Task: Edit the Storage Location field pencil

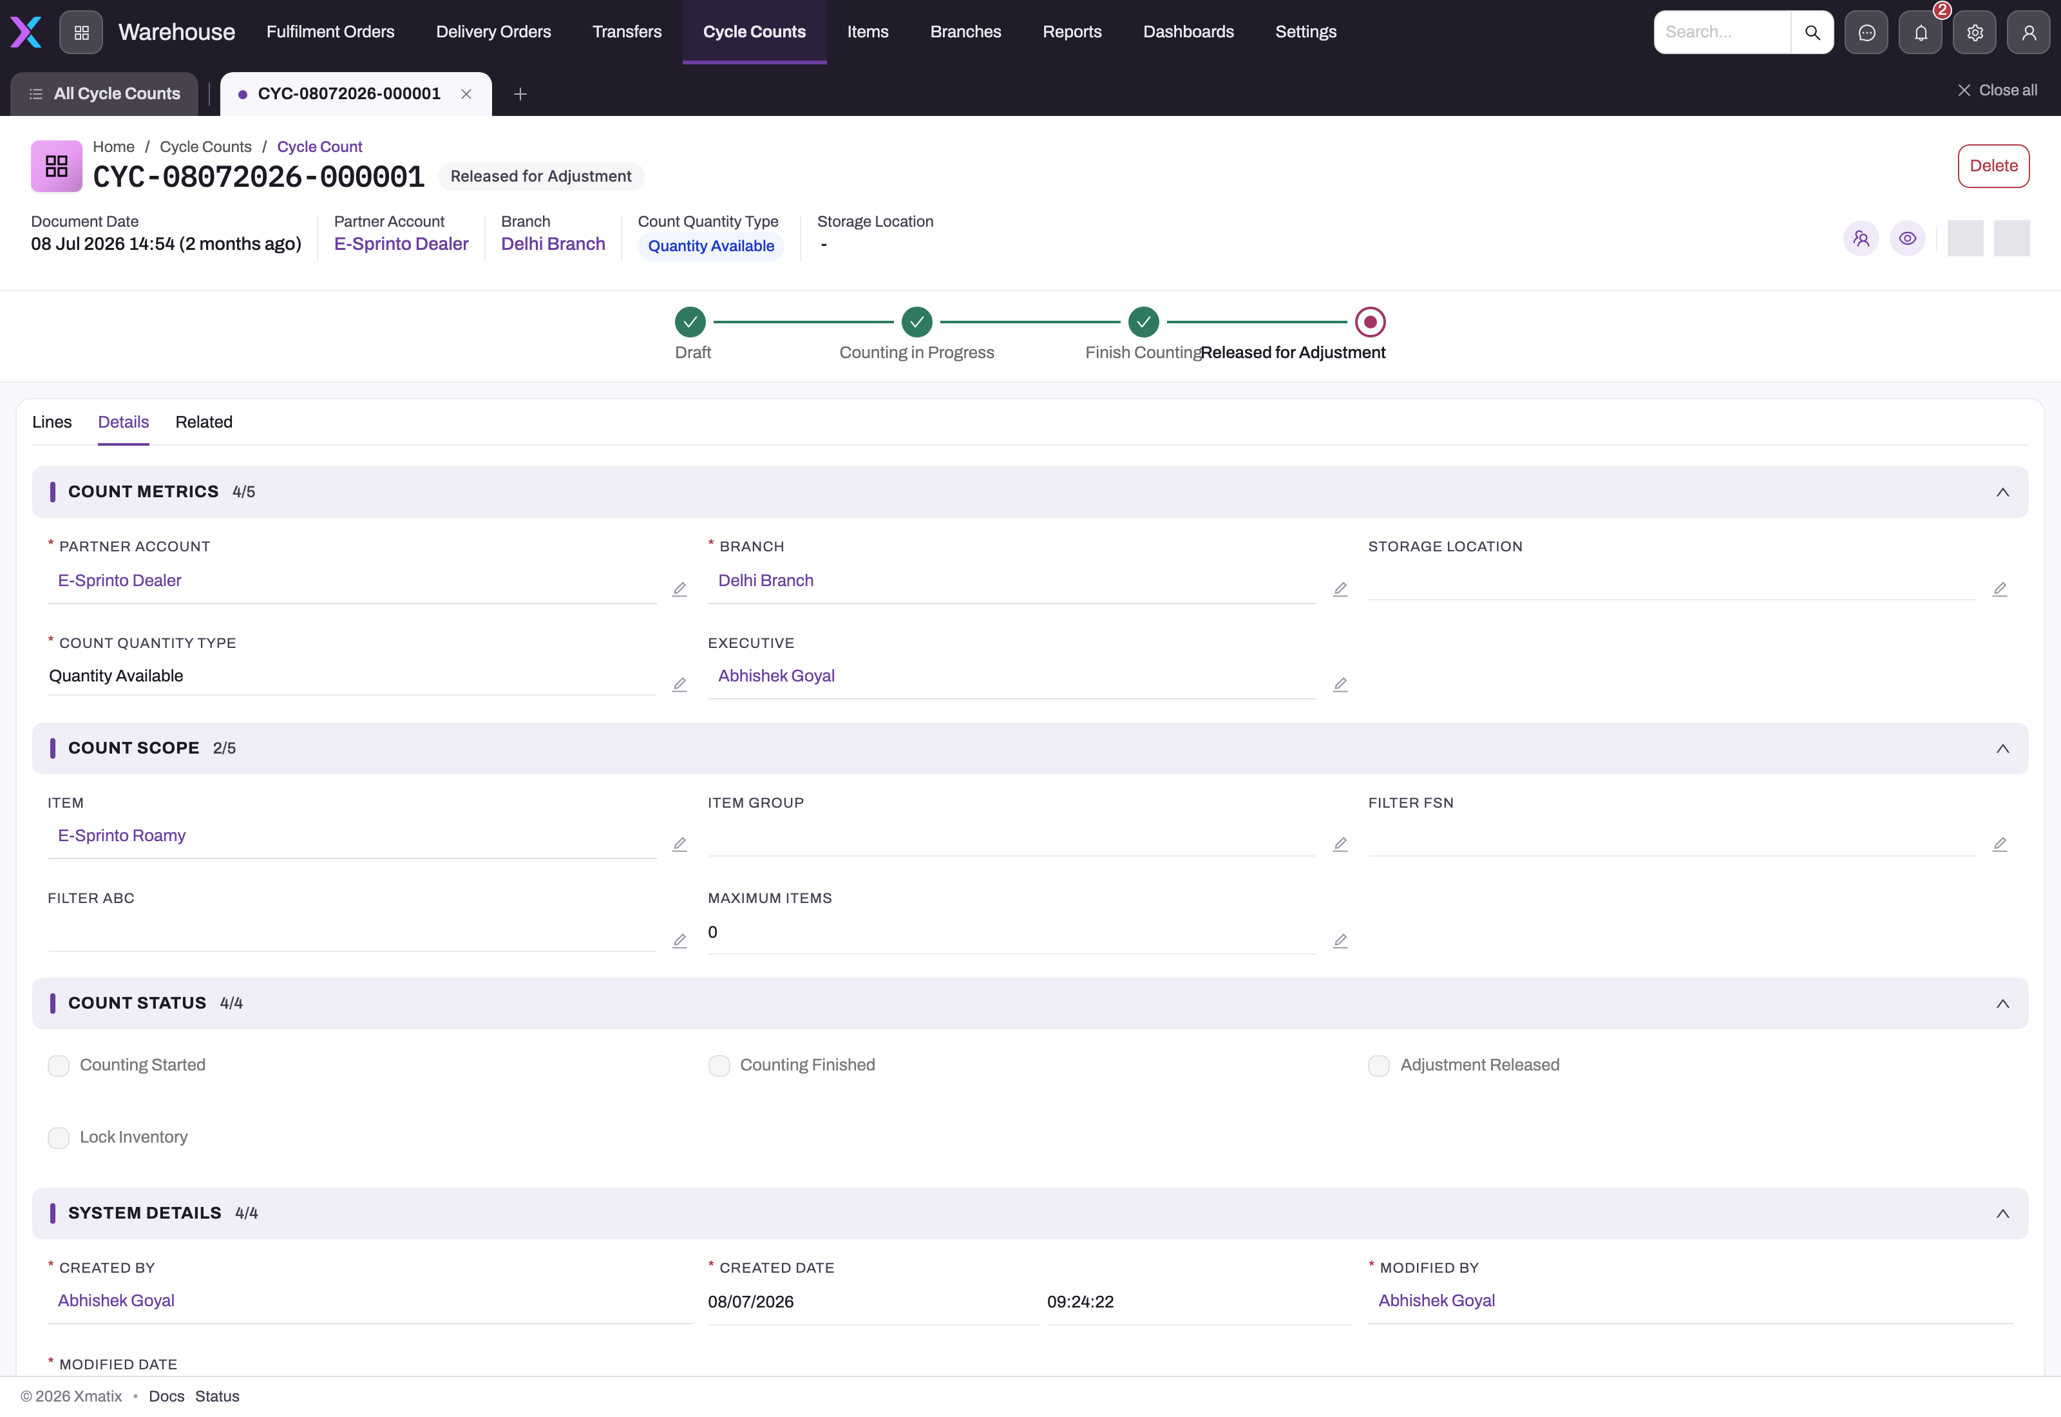Action: tap(2000, 589)
